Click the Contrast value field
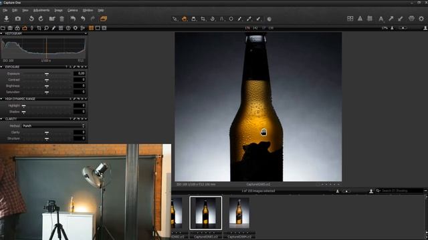The image size is (428, 240). click(x=80, y=80)
